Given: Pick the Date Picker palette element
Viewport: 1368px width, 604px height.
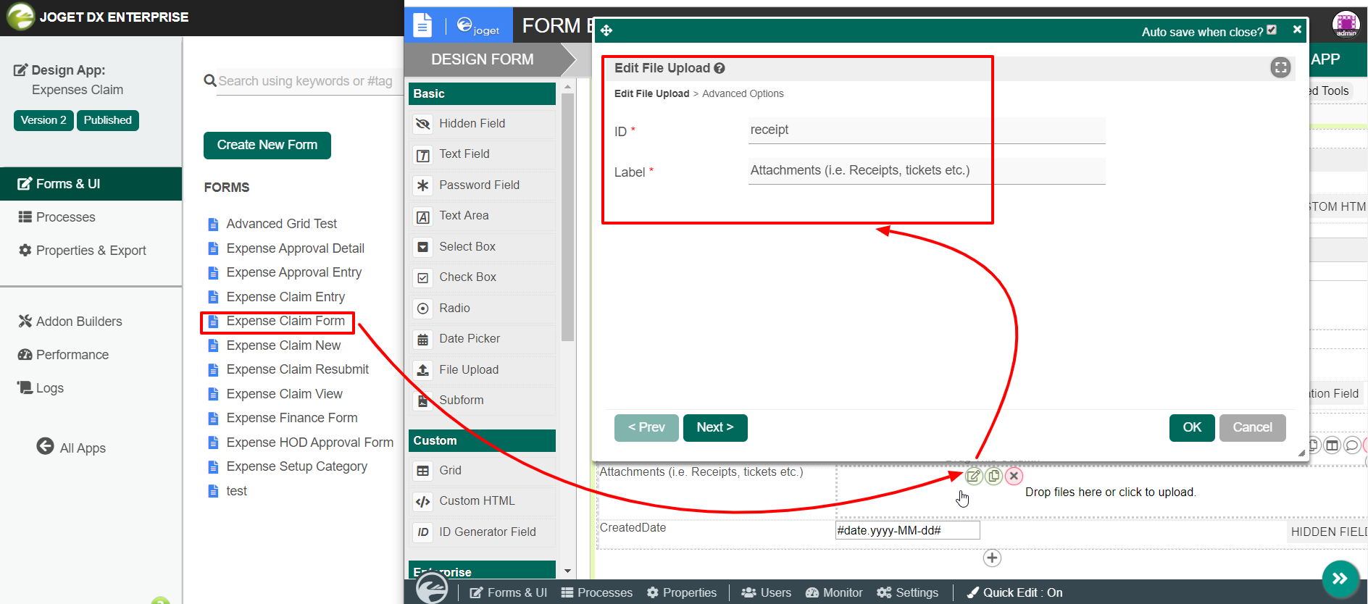Looking at the screenshot, I should pos(483,339).
